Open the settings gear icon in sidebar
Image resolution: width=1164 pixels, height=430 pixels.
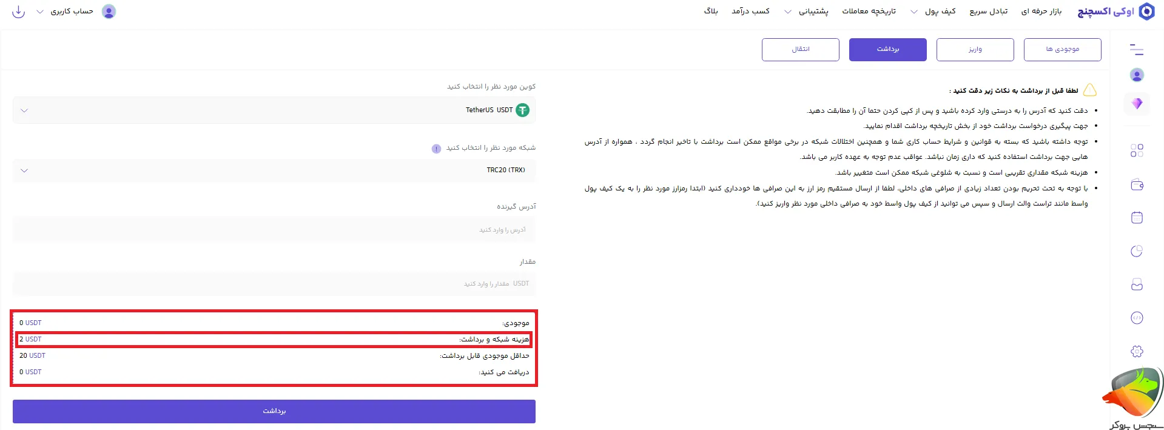tap(1137, 351)
